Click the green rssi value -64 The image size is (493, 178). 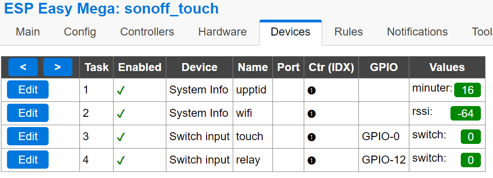tap(465, 114)
